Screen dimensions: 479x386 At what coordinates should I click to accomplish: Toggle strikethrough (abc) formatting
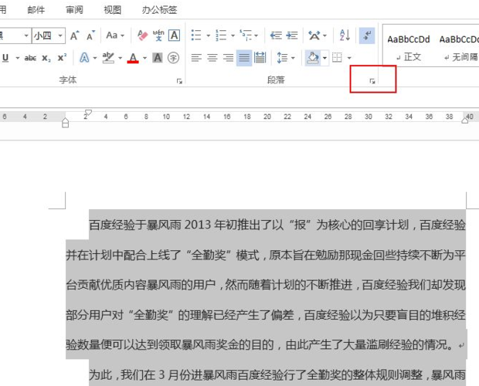pos(30,58)
